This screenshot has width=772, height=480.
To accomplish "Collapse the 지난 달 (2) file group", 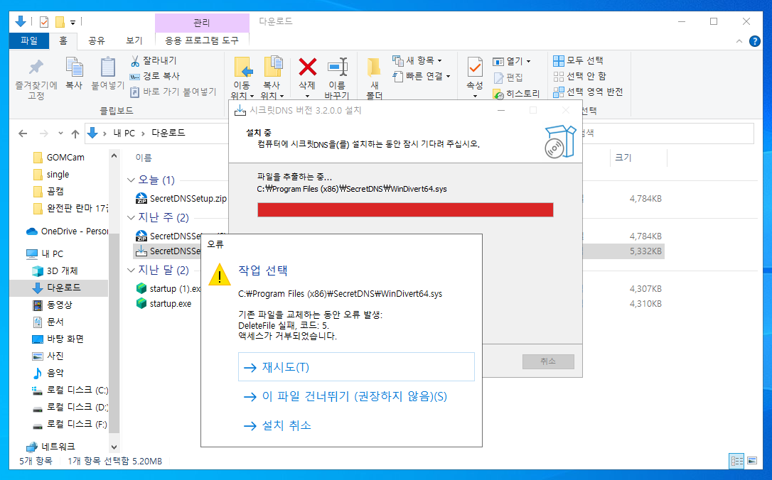I will (131, 271).
